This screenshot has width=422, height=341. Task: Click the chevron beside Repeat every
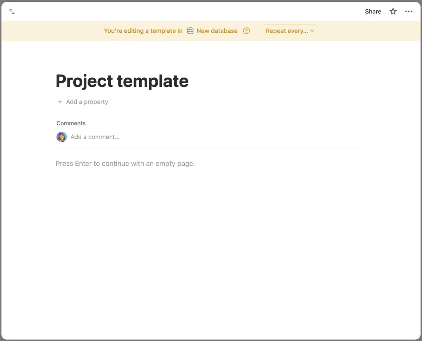[x=312, y=31]
